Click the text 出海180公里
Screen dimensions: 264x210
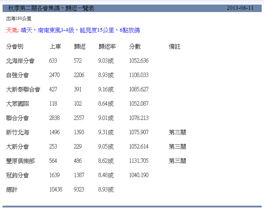pos(19,19)
